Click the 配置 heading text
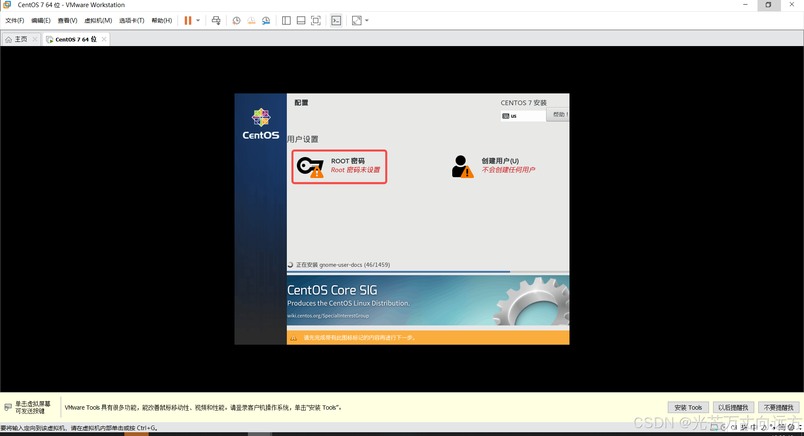 point(301,103)
